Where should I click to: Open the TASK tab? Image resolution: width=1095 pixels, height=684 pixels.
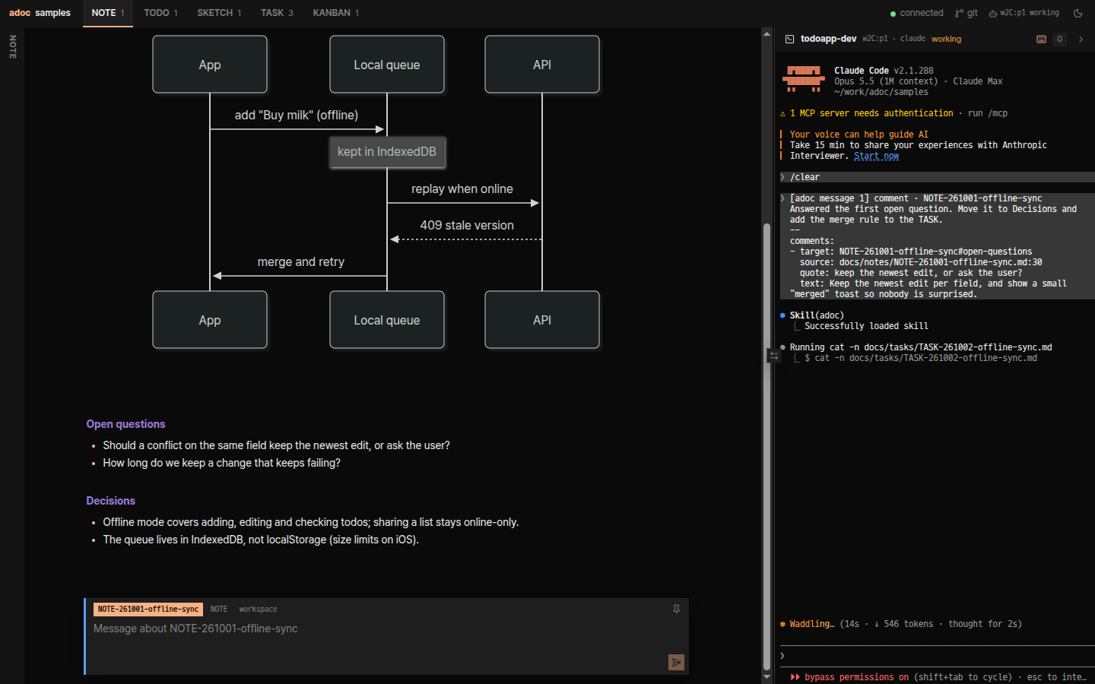click(x=277, y=13)
